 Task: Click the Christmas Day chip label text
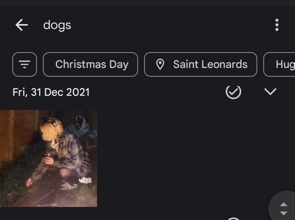(92, 64)
